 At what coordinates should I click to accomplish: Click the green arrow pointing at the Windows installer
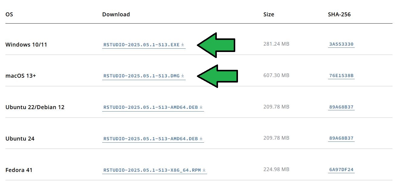(x=216, y=45)
